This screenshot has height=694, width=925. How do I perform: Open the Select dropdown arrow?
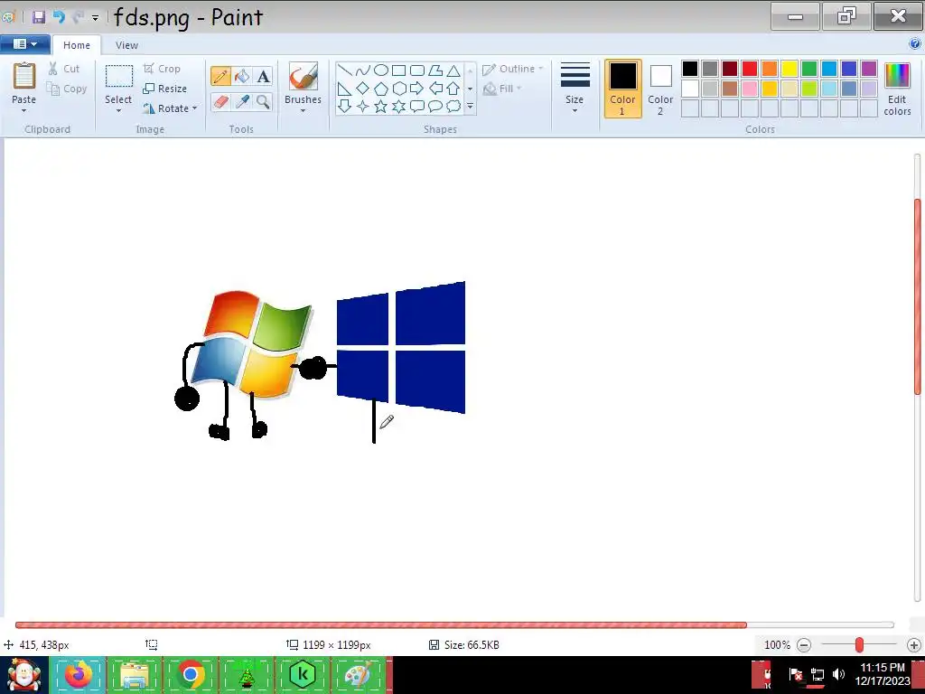[x=118, y=111]
